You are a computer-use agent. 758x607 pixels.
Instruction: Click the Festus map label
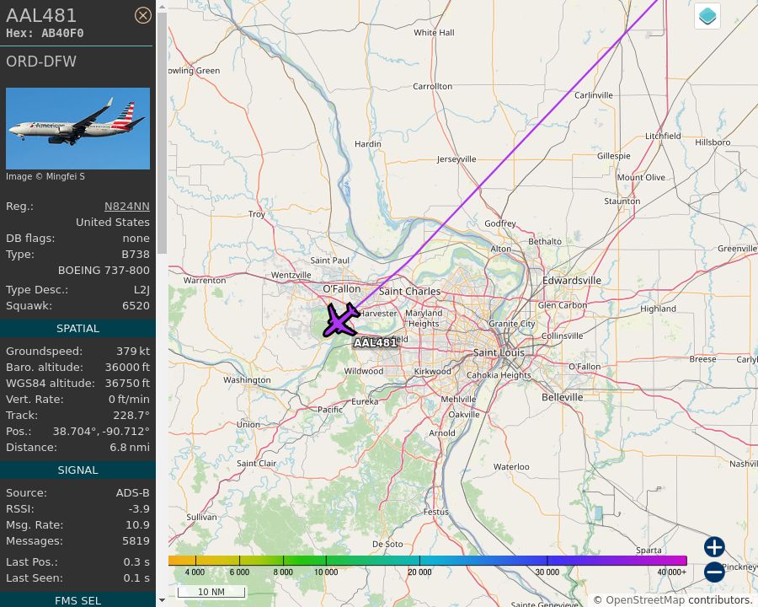436,512
